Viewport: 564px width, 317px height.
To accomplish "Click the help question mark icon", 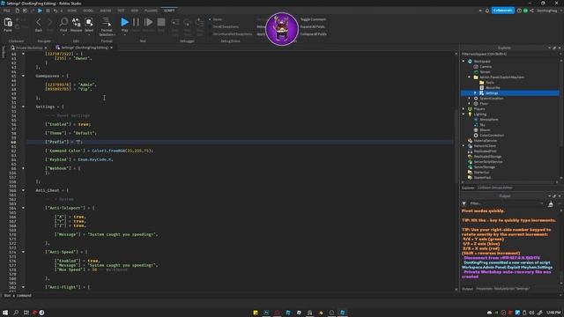I will pos(519,11).
